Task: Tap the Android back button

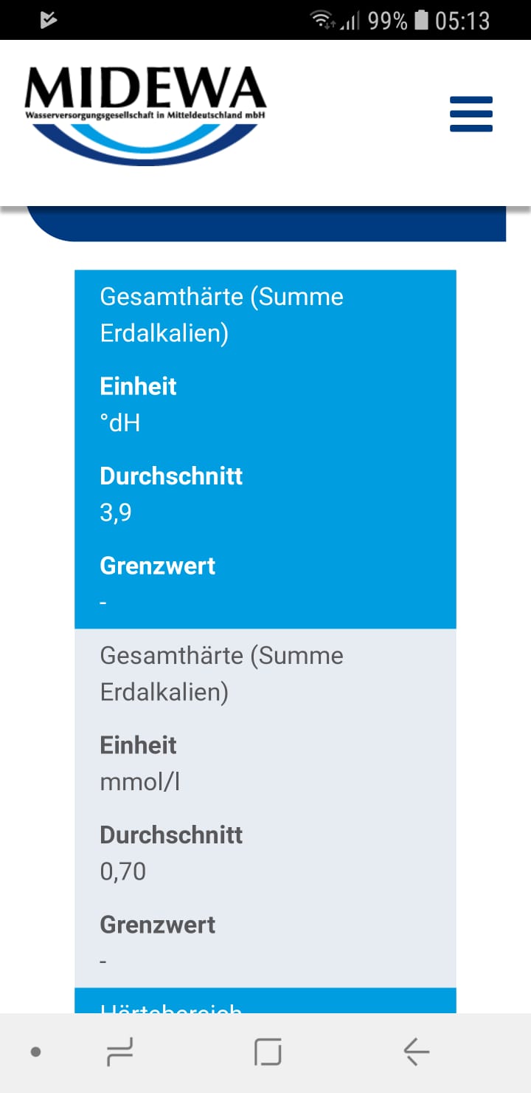Action: pos(416,1052)
